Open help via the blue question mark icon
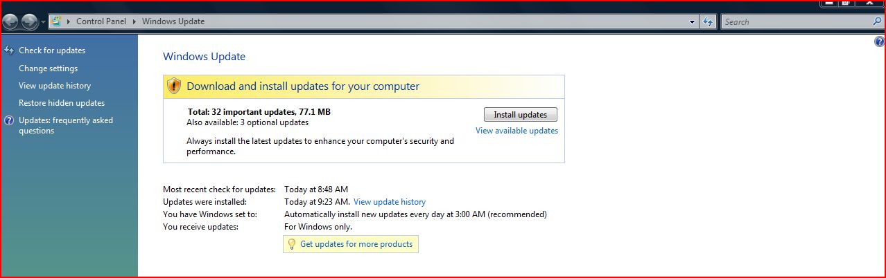Viewport: 886px width, 278px height. 880,42
